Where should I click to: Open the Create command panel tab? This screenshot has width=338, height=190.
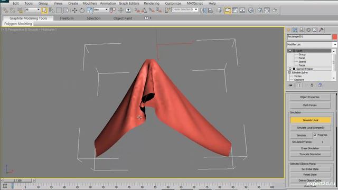[288, 30]
